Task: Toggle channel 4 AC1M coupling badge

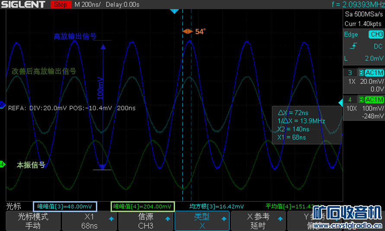Action: [374, 100]
